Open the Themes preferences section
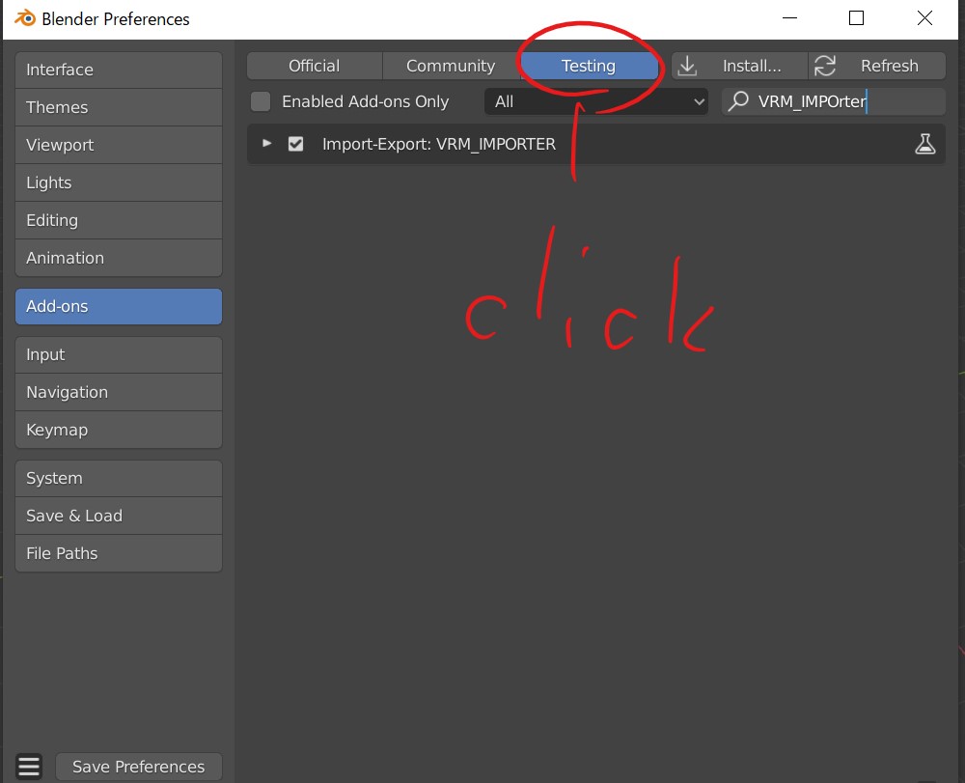 point(118,107)
